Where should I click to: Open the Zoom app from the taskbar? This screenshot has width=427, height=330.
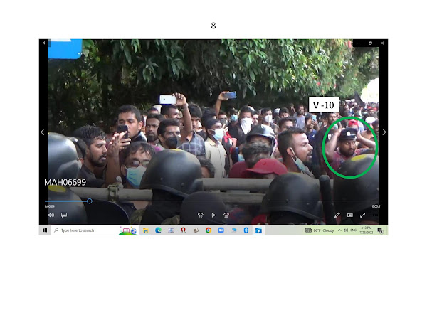coord(221,230)
